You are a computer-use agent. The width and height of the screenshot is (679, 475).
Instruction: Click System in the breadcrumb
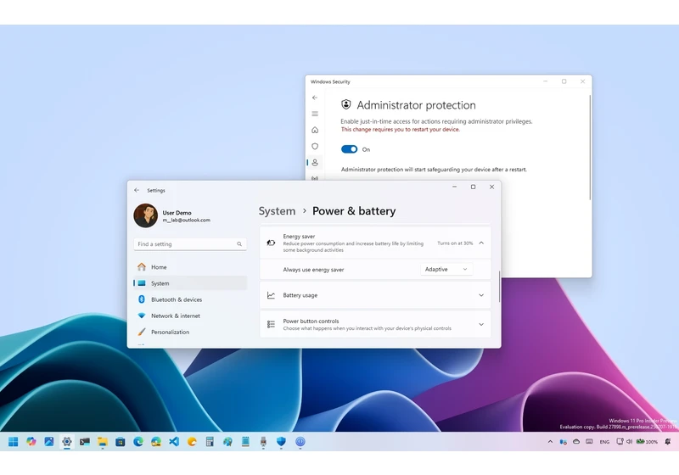(x=277, y=211)
